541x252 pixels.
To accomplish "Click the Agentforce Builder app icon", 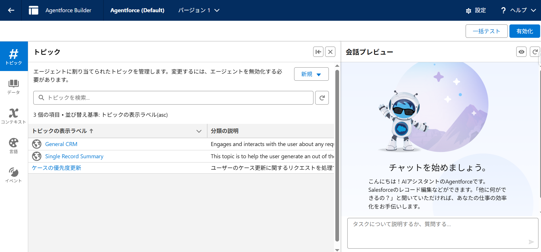I will [x=34, y=10].
